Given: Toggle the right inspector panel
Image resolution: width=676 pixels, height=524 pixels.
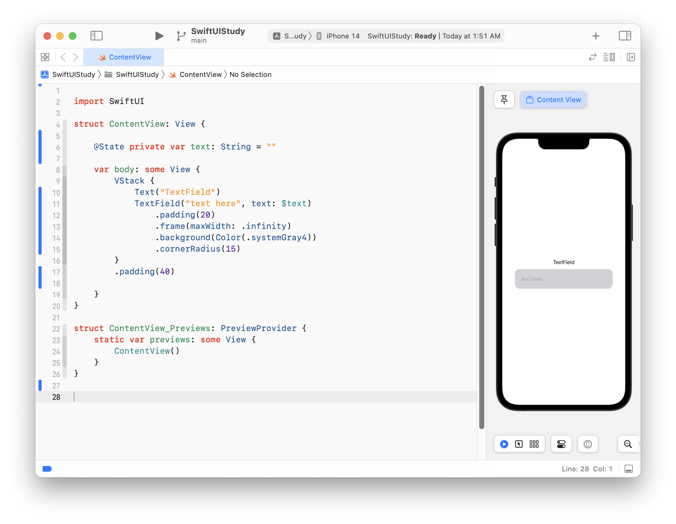Looking at the screenshot, I should pyautogui.click(x=625, y=36).
